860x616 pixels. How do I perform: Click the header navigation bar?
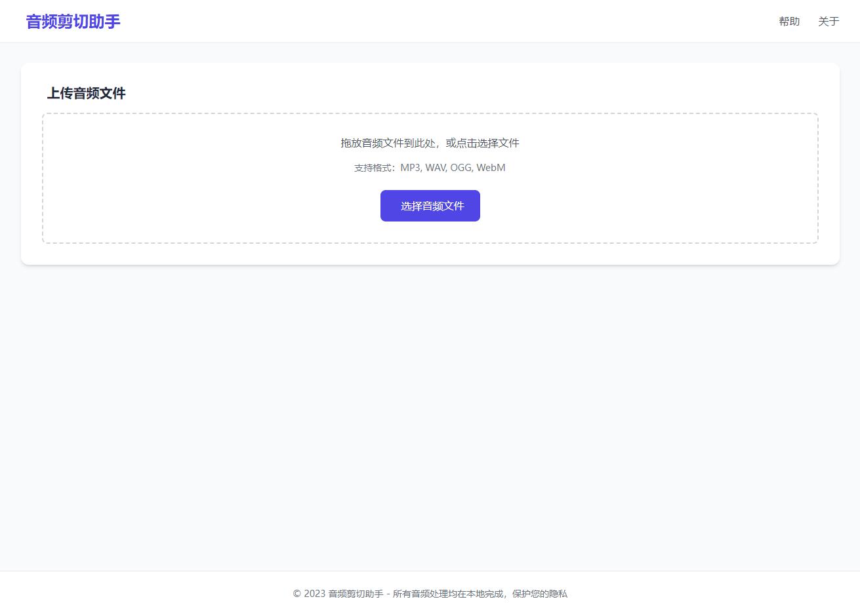pyautogui.click(x=430, y=21)
